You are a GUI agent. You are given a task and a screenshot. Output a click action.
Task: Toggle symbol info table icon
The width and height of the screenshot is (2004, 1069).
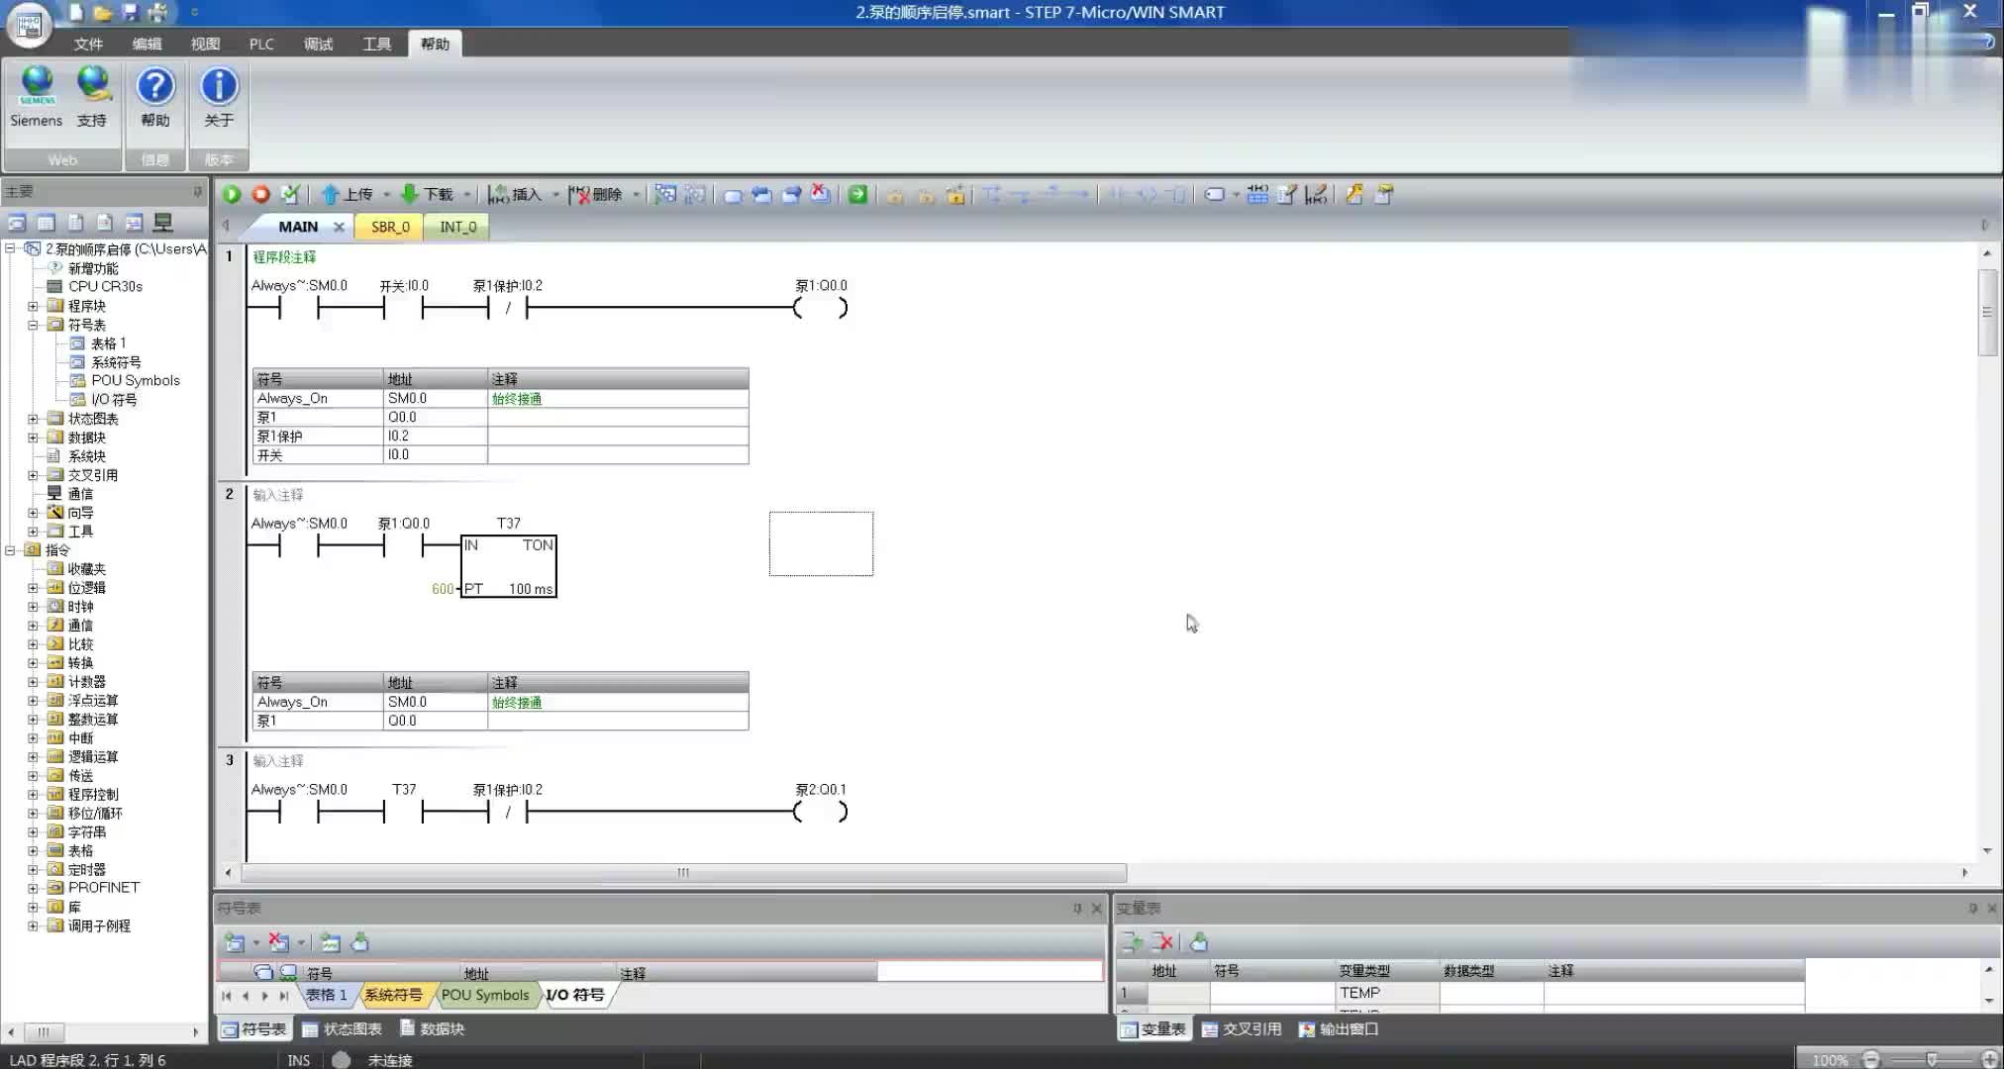1257,195
